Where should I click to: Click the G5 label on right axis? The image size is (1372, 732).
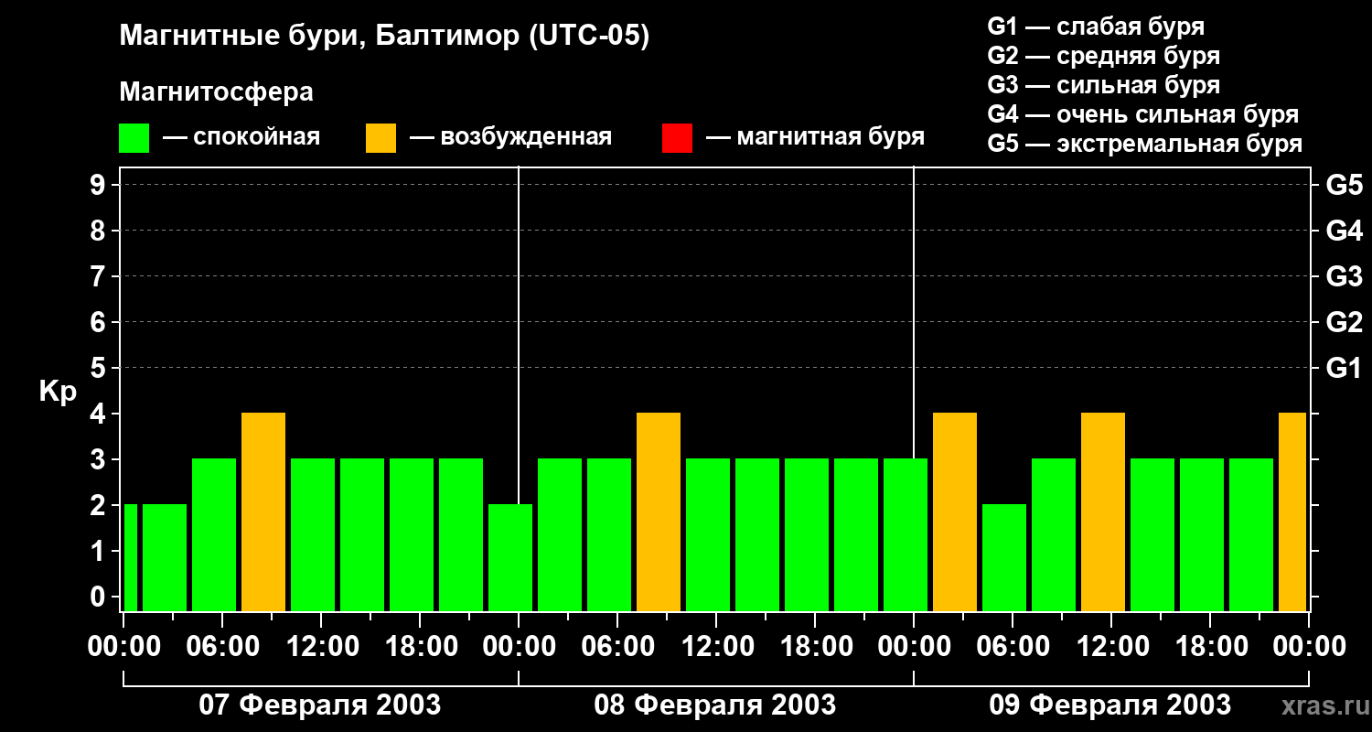click(1344, 186)
